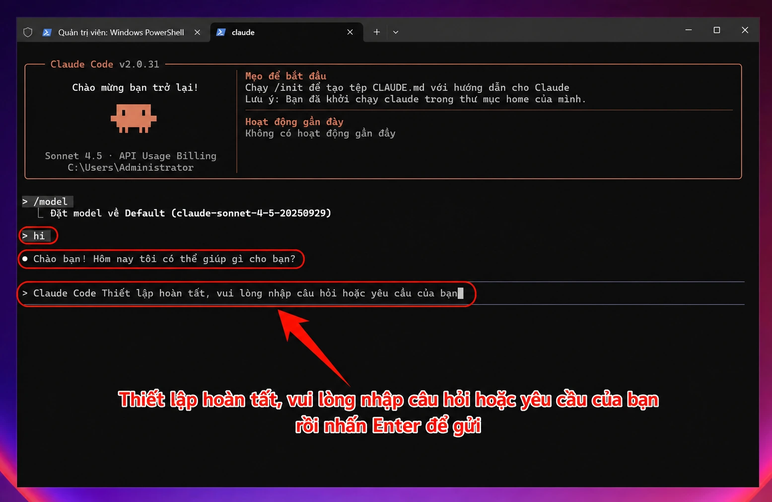Click the 'Sonnet 4.5 · API Usage Billing' line
The image size is (772, 502).
(x=131, y=156)
